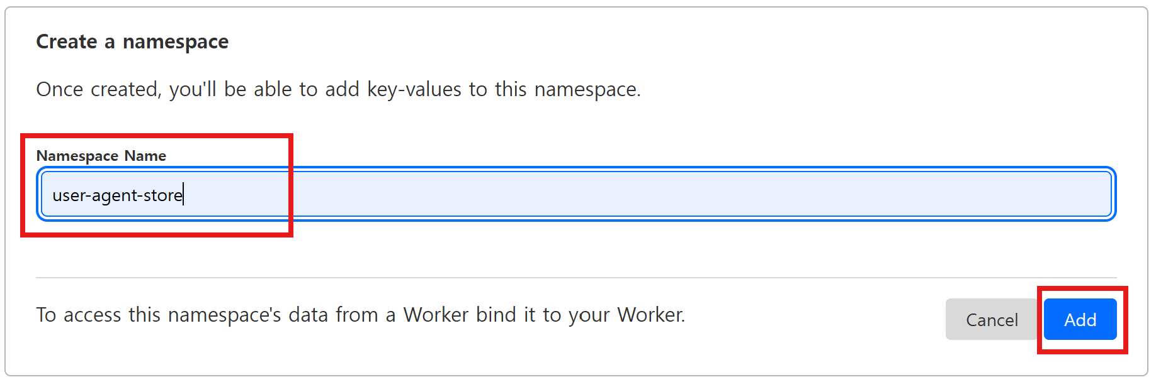Click the "user-agent-store" text in the field
Screen dimensions: 1156x382
pyautogui.click(x=117, y=195)
